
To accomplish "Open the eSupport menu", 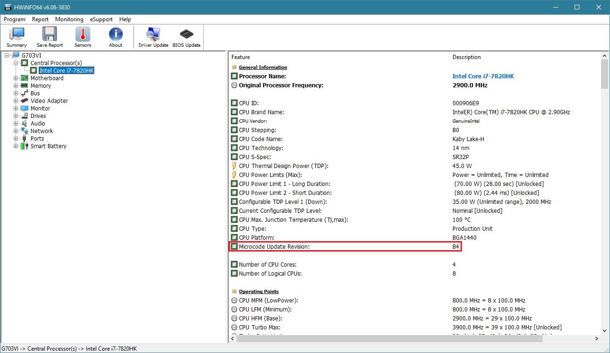I will pos(101,19).
